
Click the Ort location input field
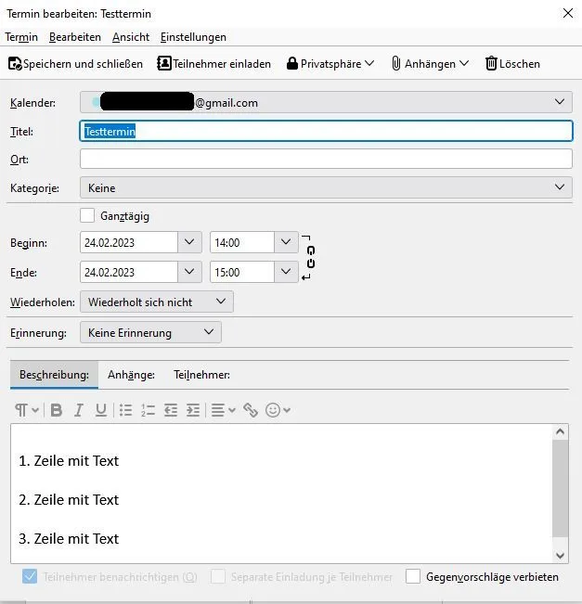click(326, 159)
